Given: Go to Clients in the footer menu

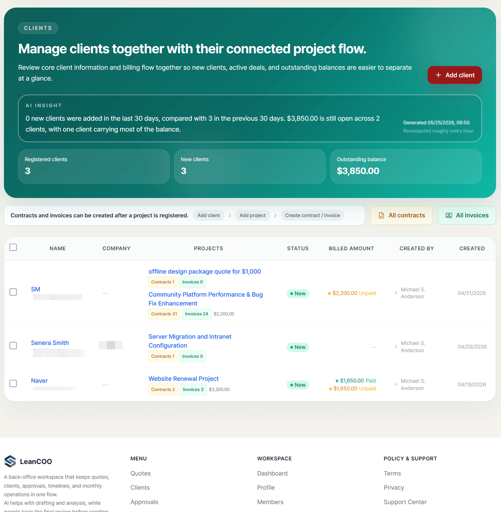Looking at the screenshot, I should coord(140,487).
